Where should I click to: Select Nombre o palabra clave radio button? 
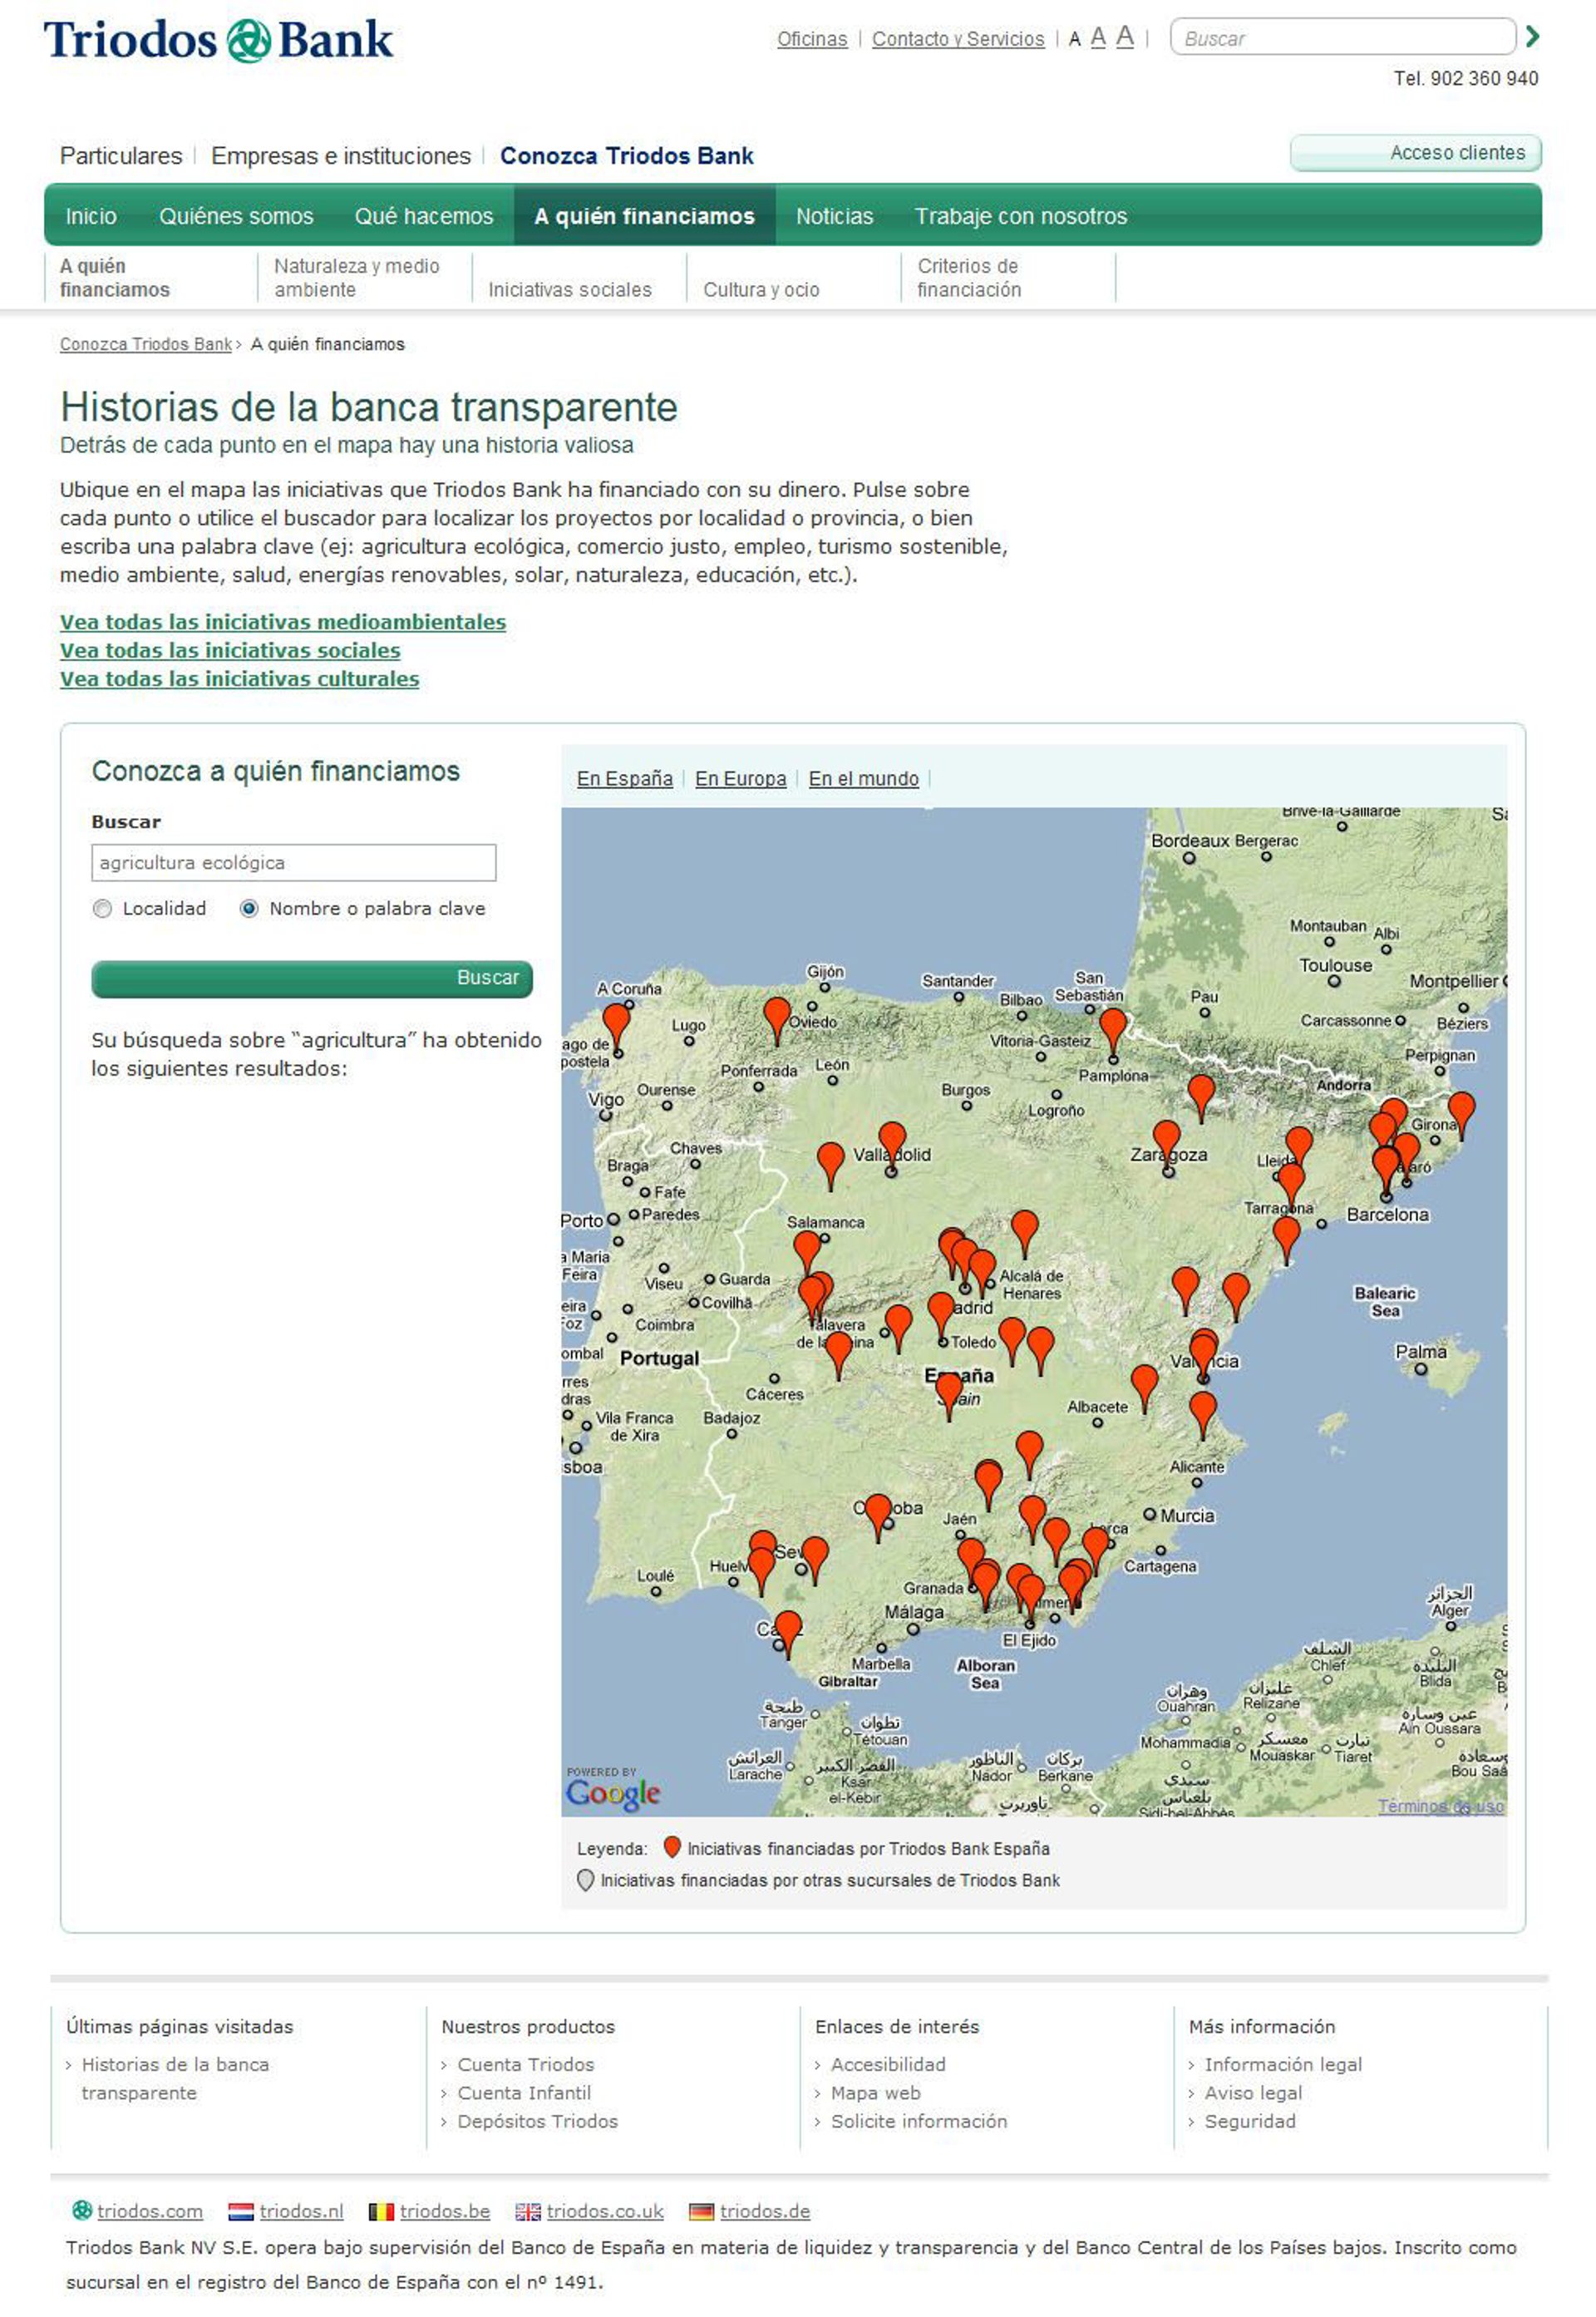coord(249,908)
